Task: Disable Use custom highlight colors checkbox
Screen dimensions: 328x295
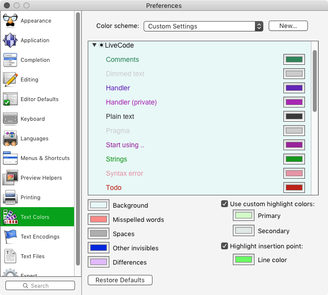Action: 225,204
